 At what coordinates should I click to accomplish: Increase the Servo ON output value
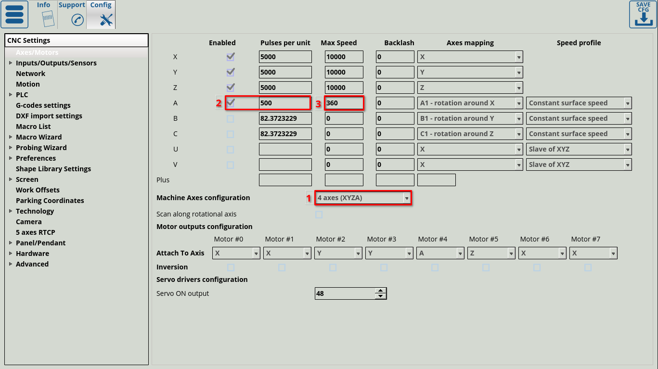coord(381,291)
